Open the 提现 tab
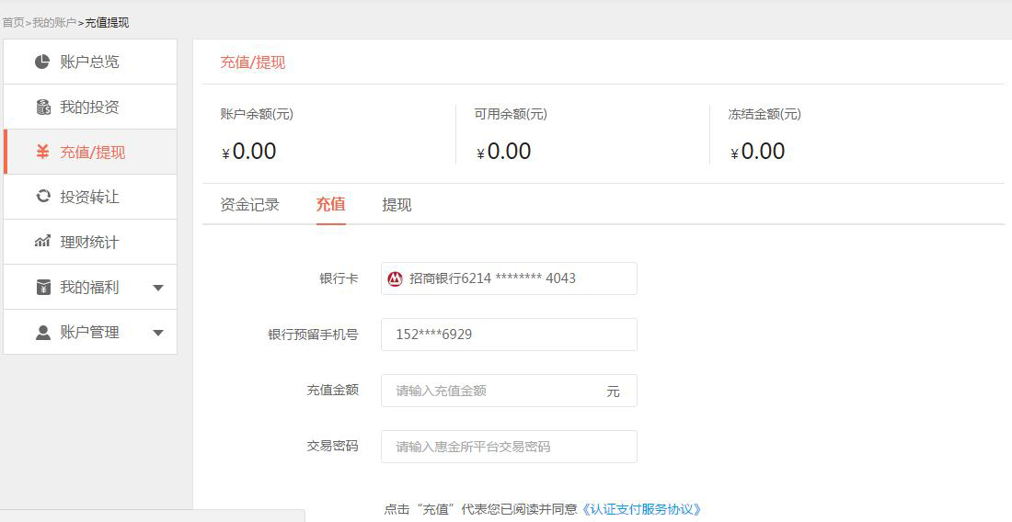This screenshot has height=522, width=1012. (397, 205)
